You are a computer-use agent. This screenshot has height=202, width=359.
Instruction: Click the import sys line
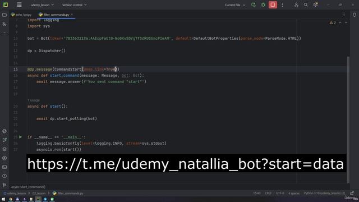tap(39, 26)
